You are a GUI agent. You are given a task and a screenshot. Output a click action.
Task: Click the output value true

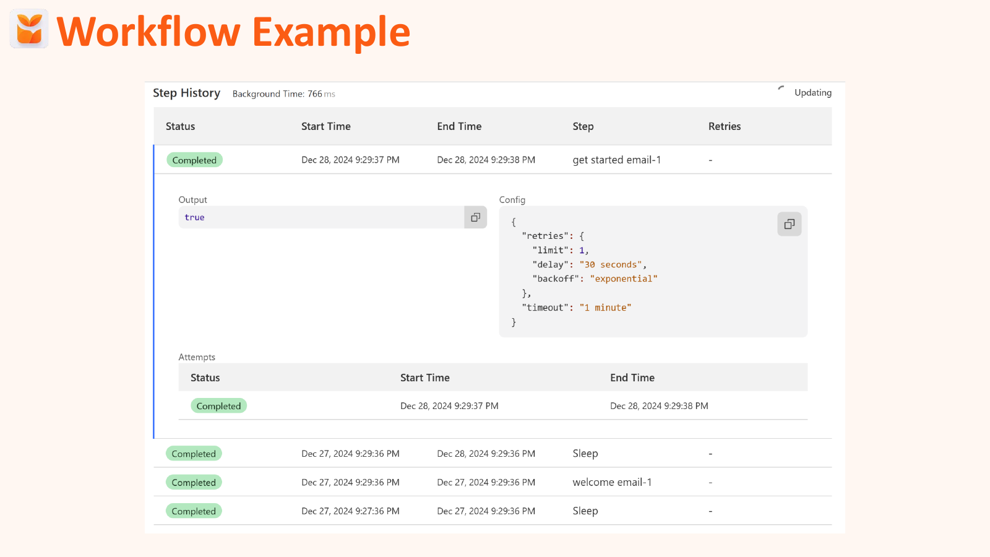point(194,217)
